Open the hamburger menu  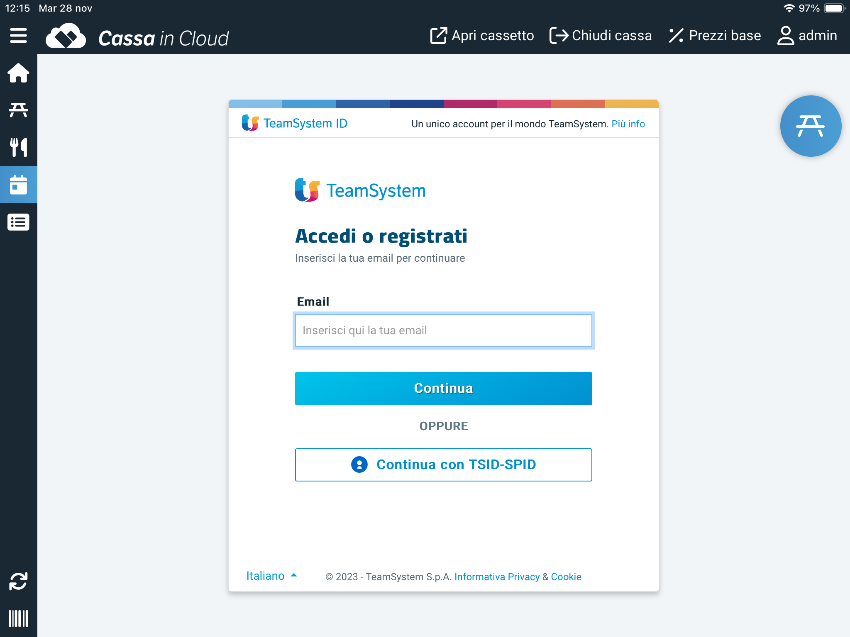pos(18,36)
